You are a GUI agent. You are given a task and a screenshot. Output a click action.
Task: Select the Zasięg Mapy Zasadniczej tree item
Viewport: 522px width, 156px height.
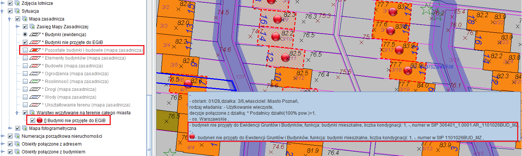(62, 26)
